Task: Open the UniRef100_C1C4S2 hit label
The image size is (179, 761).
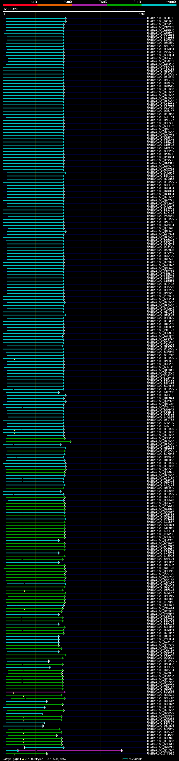Action: pos(161,68)
